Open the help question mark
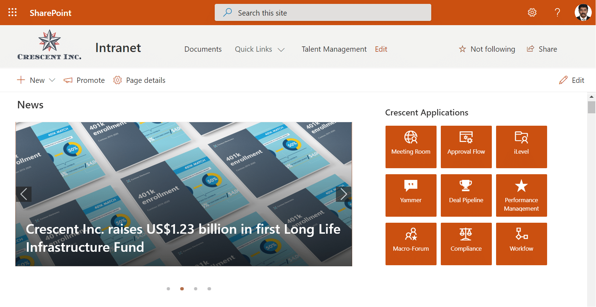This screenshot has height=307, width=596. [x=557, y=13]
